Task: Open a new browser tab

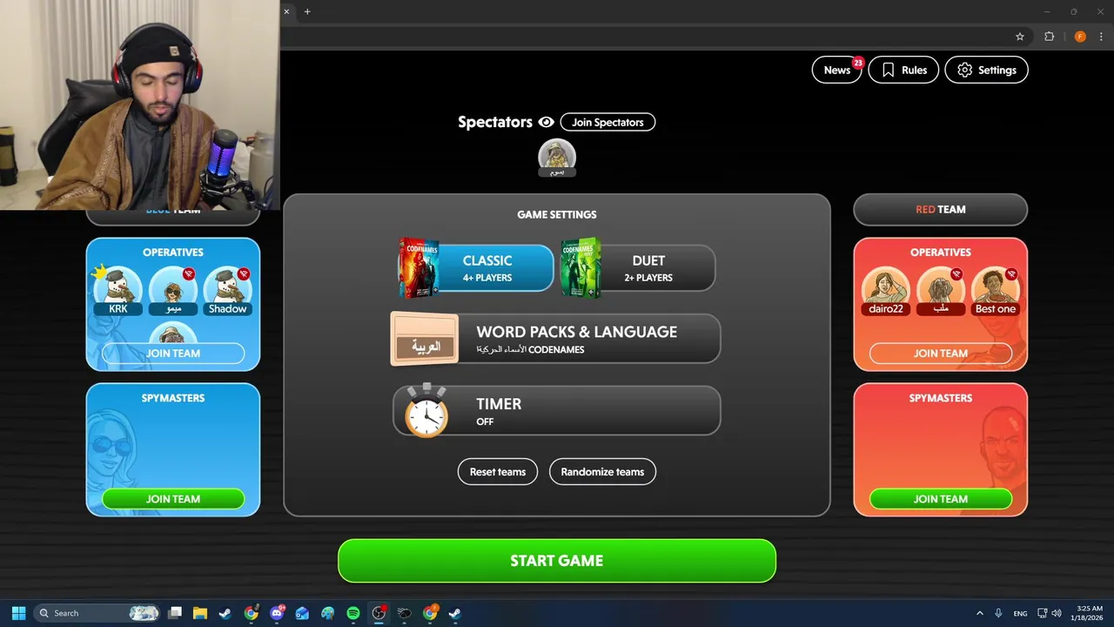Action: coord(307,11)
